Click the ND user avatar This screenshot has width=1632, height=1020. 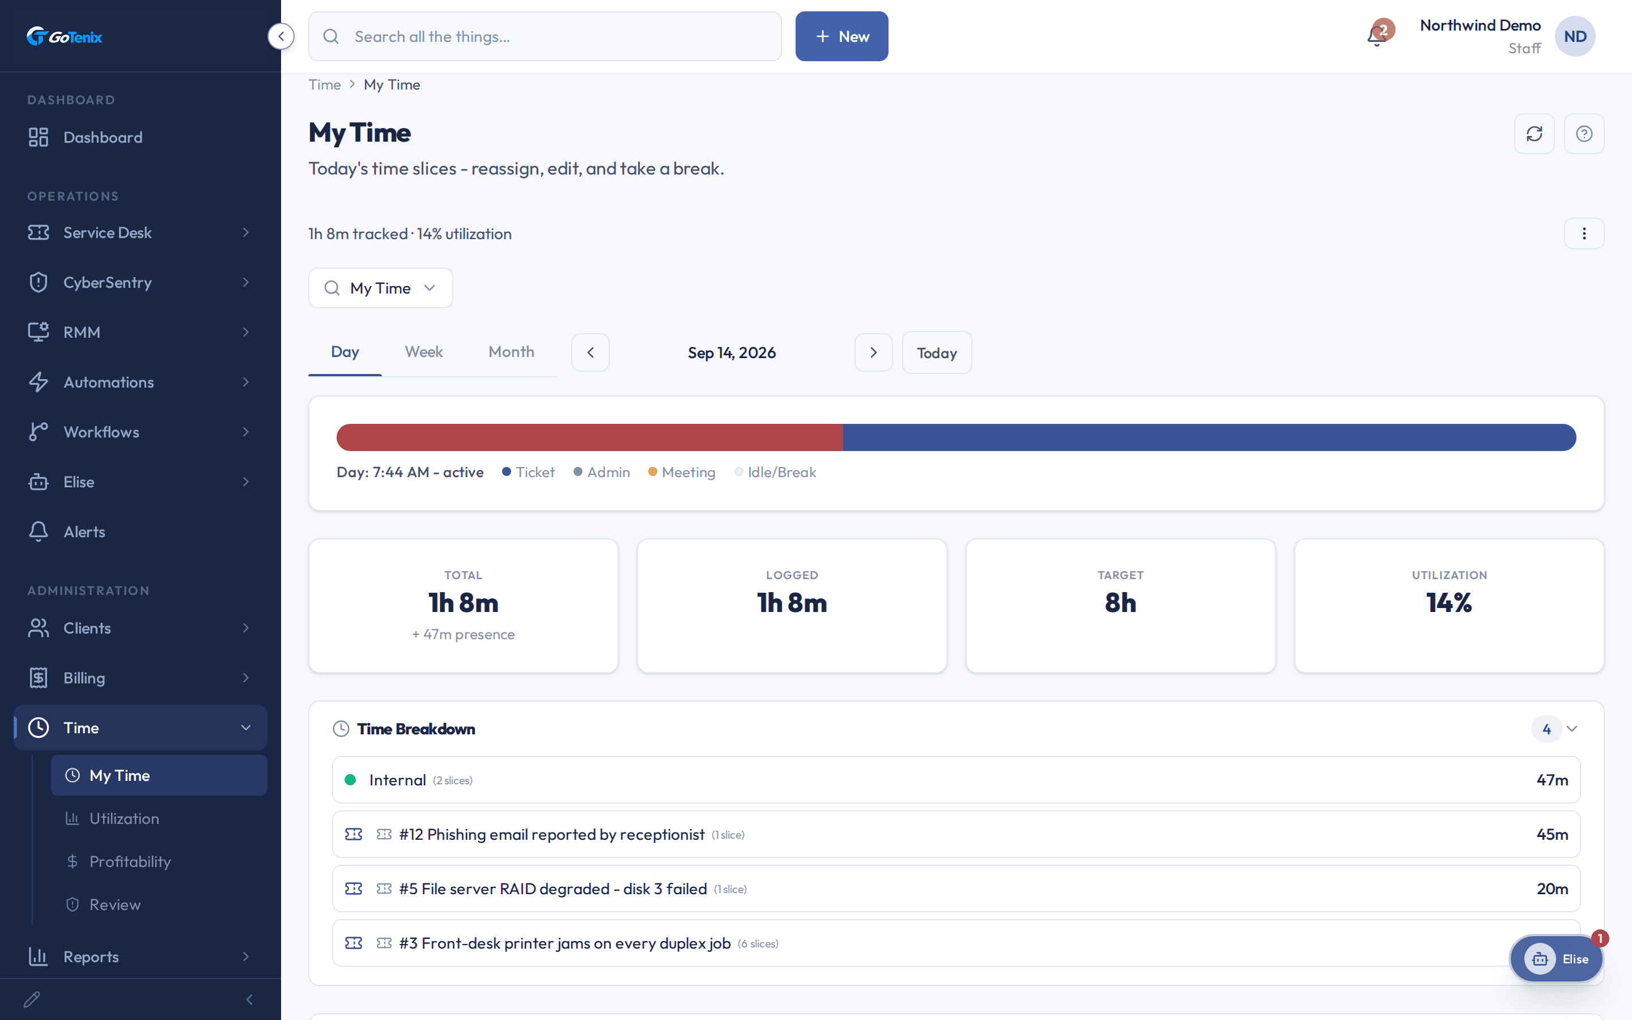[x=1575, y=36]
